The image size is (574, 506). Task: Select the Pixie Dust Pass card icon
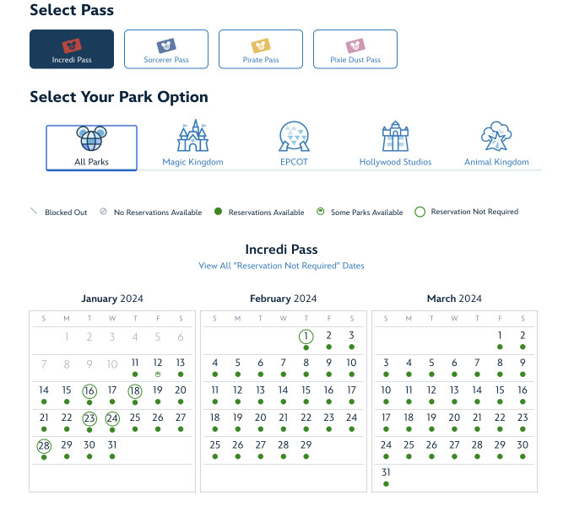pos(355,45)
